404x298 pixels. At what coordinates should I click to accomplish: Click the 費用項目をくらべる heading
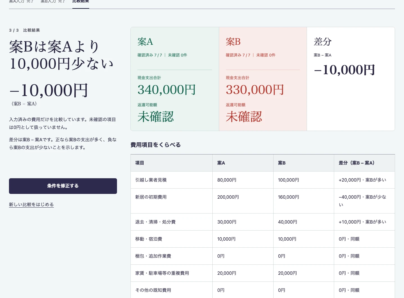pyautogui.click(x=156, y=145)
